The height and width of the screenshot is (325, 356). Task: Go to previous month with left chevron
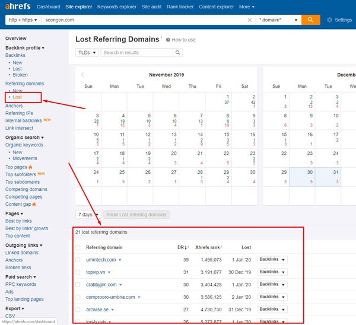(82, 75)
